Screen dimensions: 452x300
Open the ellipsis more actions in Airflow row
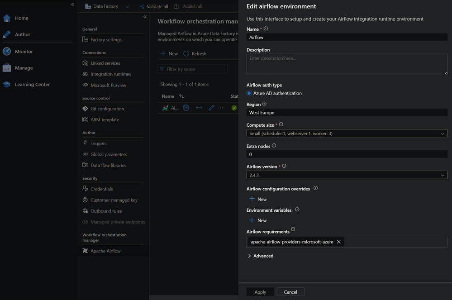[220, 108]
